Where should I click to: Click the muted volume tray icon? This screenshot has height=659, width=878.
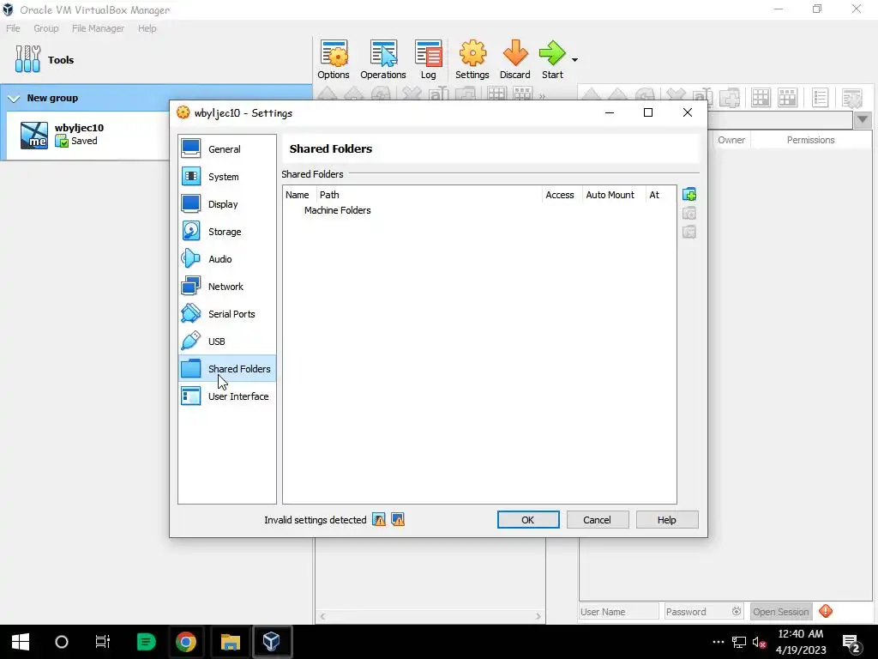760,642
